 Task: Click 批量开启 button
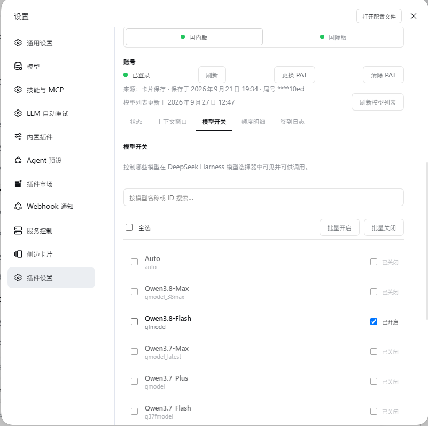pyautogui.click(x=339, y=227)
